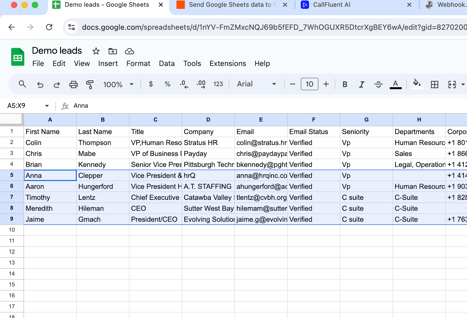View site information icon in address bar
This screenshot has height=318, width=467.
click(x=72, y=27)
